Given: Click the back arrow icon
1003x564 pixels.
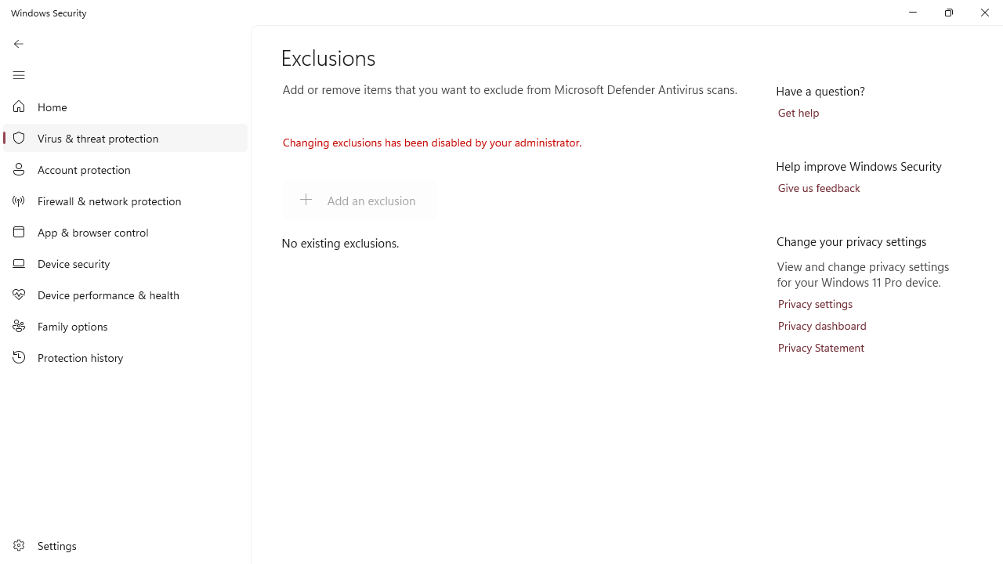Looking at the screenshot, I should click(19, 44).
